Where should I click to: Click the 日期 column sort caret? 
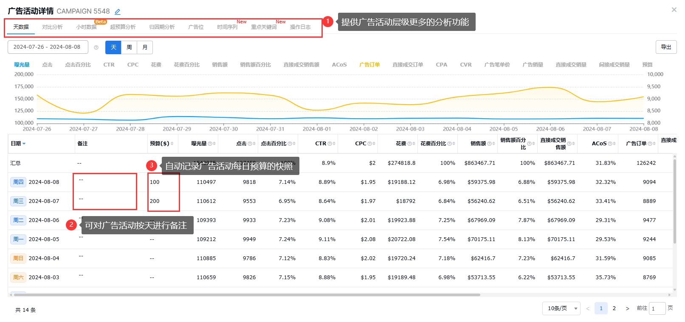pos(24,144)
